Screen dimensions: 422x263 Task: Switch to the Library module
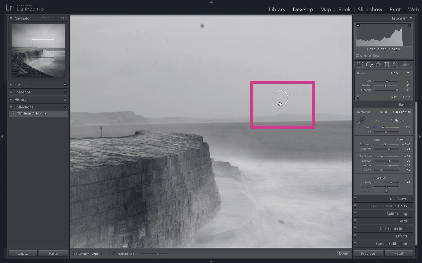[x=277, y=9]
